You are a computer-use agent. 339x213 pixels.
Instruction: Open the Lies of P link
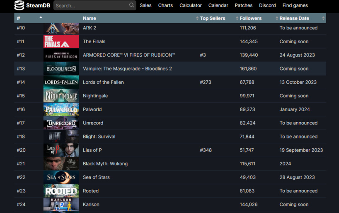tap(92, 150)
